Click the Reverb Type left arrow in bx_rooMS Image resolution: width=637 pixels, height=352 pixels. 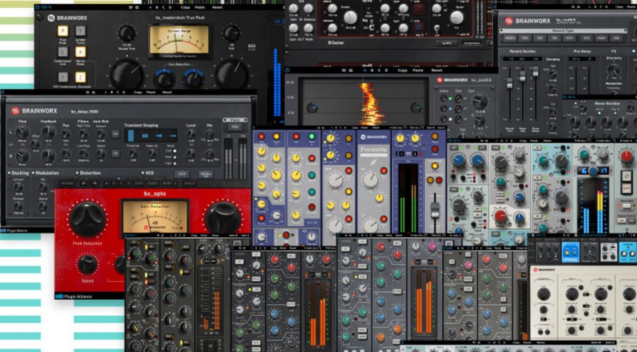coord(502,31)
